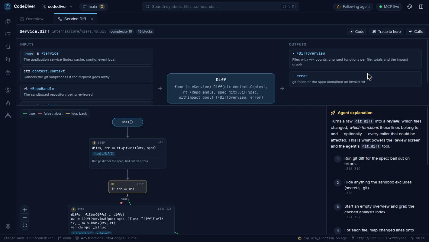Viewport: 429px width, 242px height.
Task: Open the theme palette icon
Action: tap(410, 7)
